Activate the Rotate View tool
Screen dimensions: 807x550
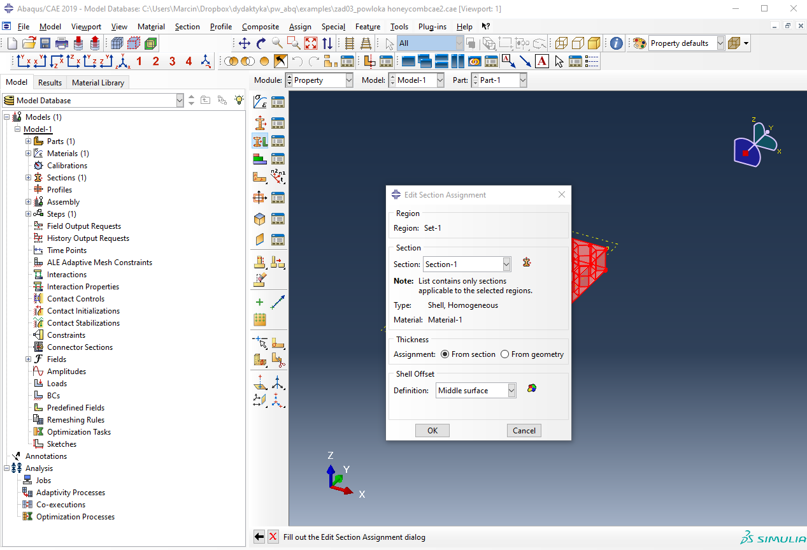pos(261,43)
